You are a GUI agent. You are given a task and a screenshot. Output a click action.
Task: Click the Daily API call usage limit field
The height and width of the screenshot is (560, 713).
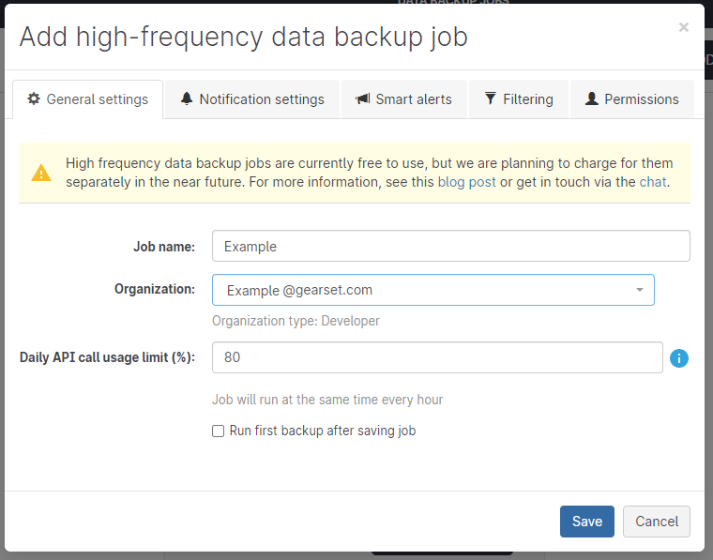coord(437,357)
